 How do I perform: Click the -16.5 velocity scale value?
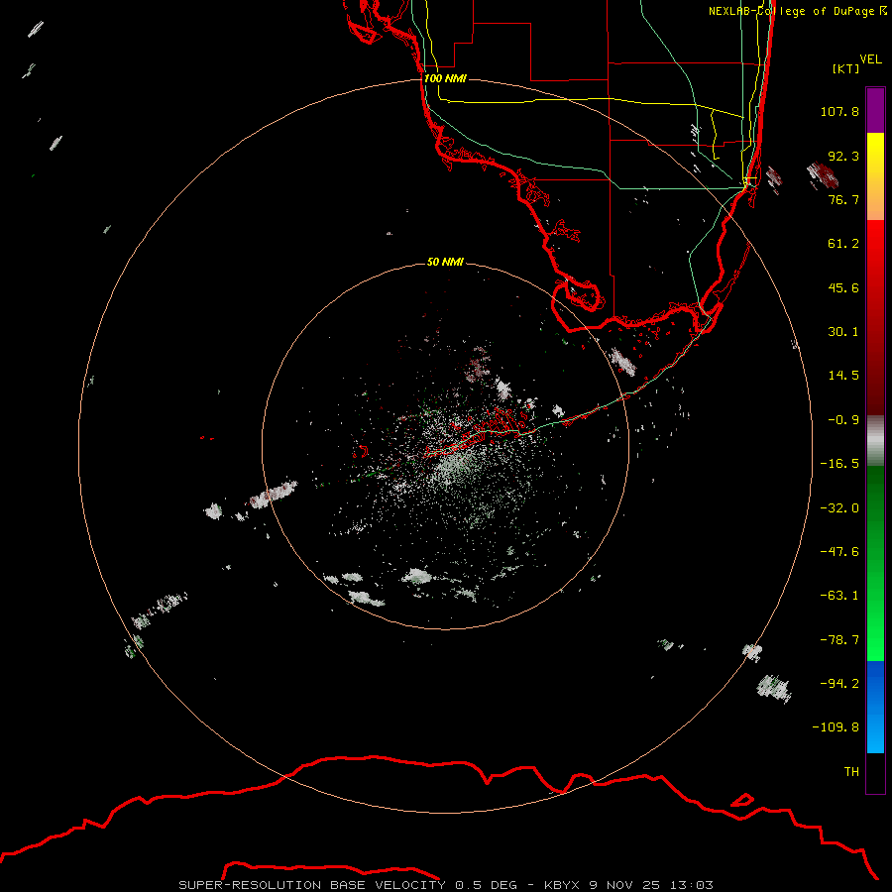pyautogui.click(x=839, y=464)
